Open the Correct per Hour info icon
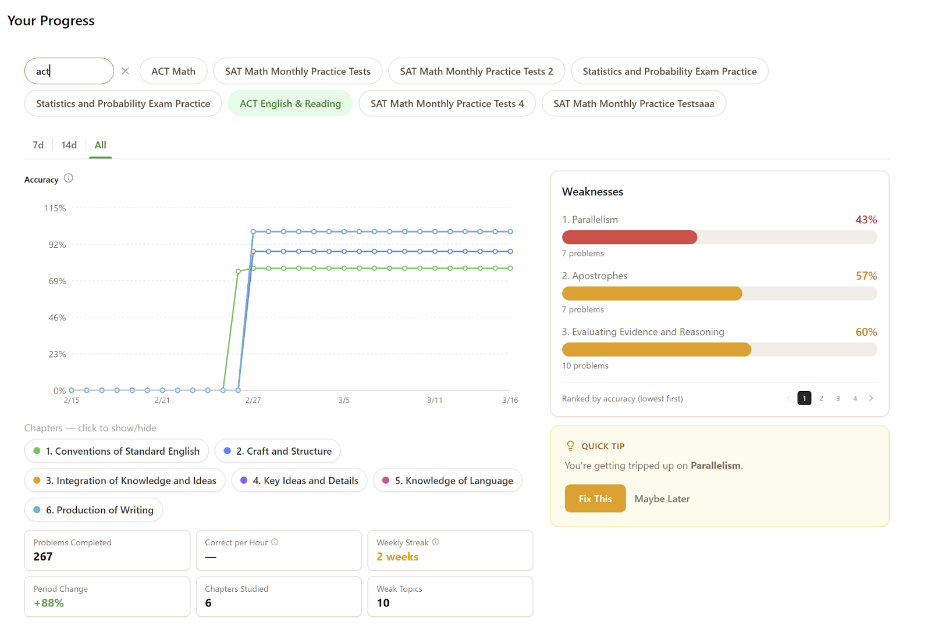This screenshot has height=629, width=931. (275, 541)
